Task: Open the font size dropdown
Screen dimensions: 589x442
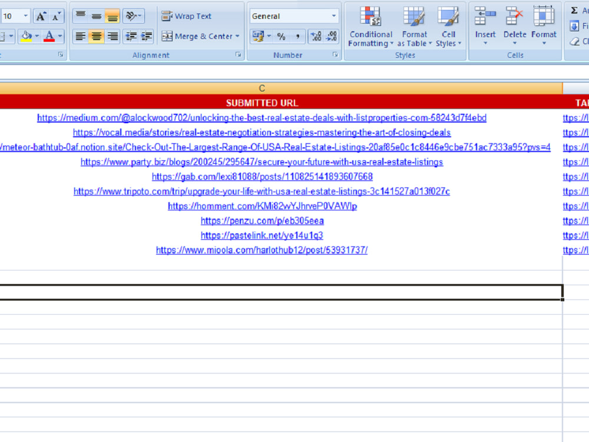Action: pos(25,16)
